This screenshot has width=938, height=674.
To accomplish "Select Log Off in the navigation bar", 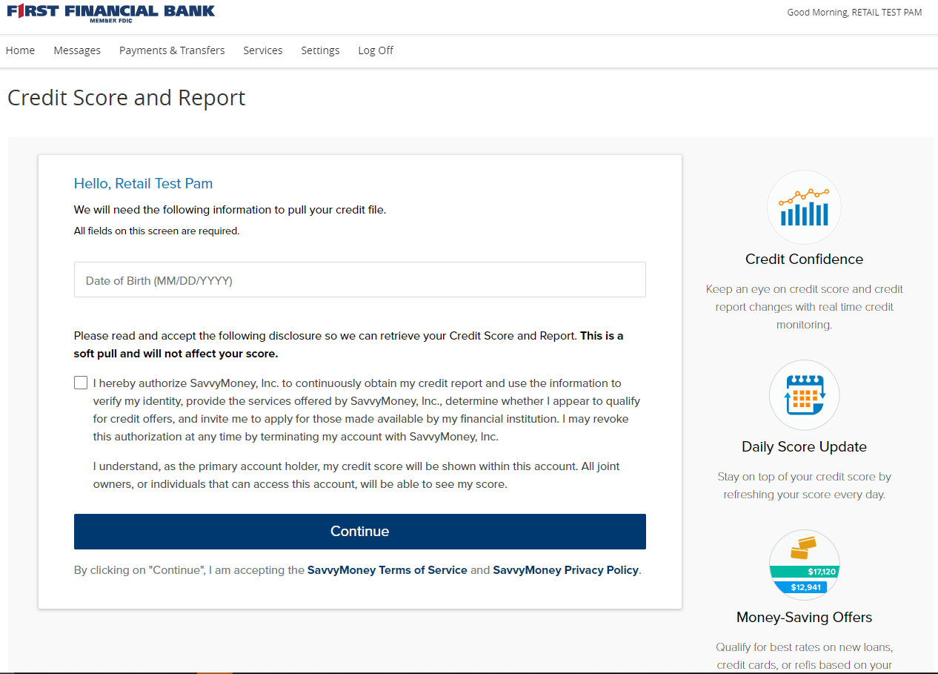I will (376, 50).
